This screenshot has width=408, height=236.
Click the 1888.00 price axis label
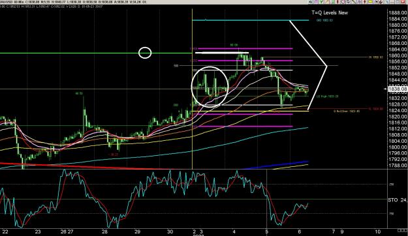[398, 13]
